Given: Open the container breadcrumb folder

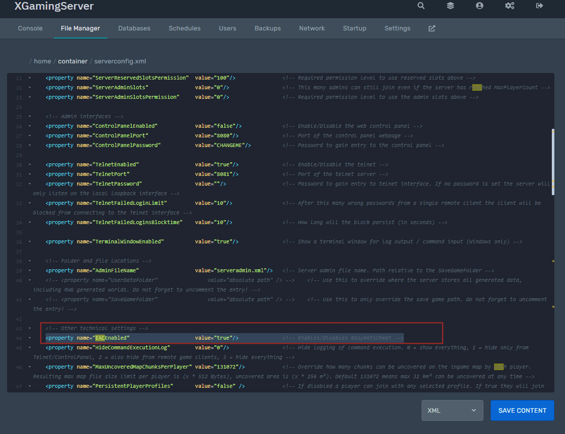Looking at the screenshot, I should tap(72, 61).
